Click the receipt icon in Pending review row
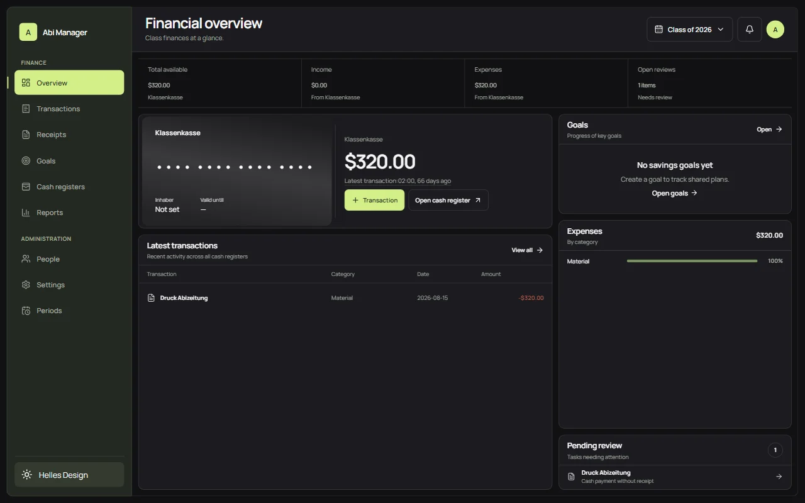This screenshot has height=503, width=805. point(571,477)
